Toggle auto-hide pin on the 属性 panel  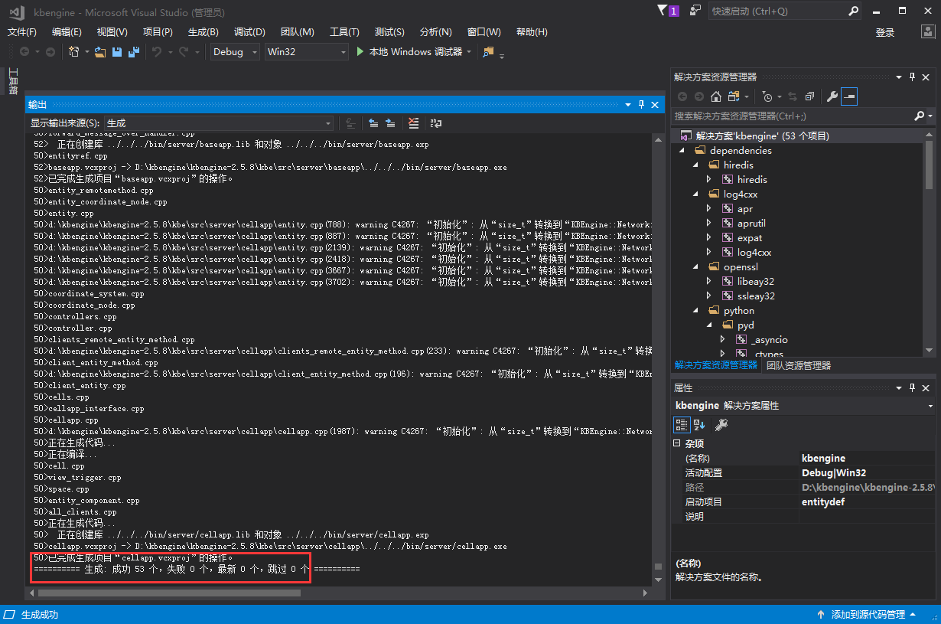(912, 388)
